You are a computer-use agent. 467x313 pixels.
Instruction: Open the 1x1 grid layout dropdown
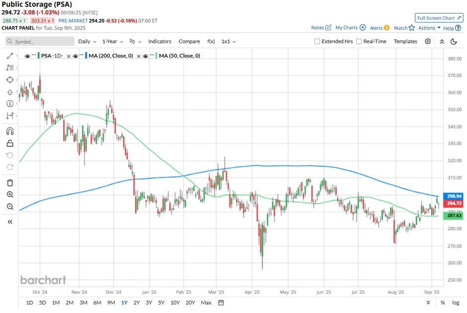point(229,41)
